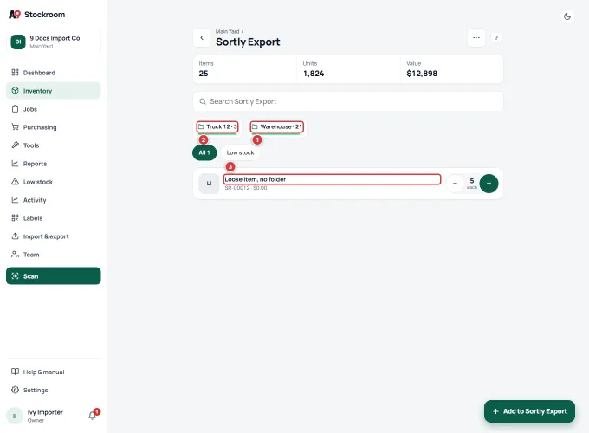Expand the 9 Docs Import Co workspace switcher
589x433 pixels.
click(x=54, y=42)
